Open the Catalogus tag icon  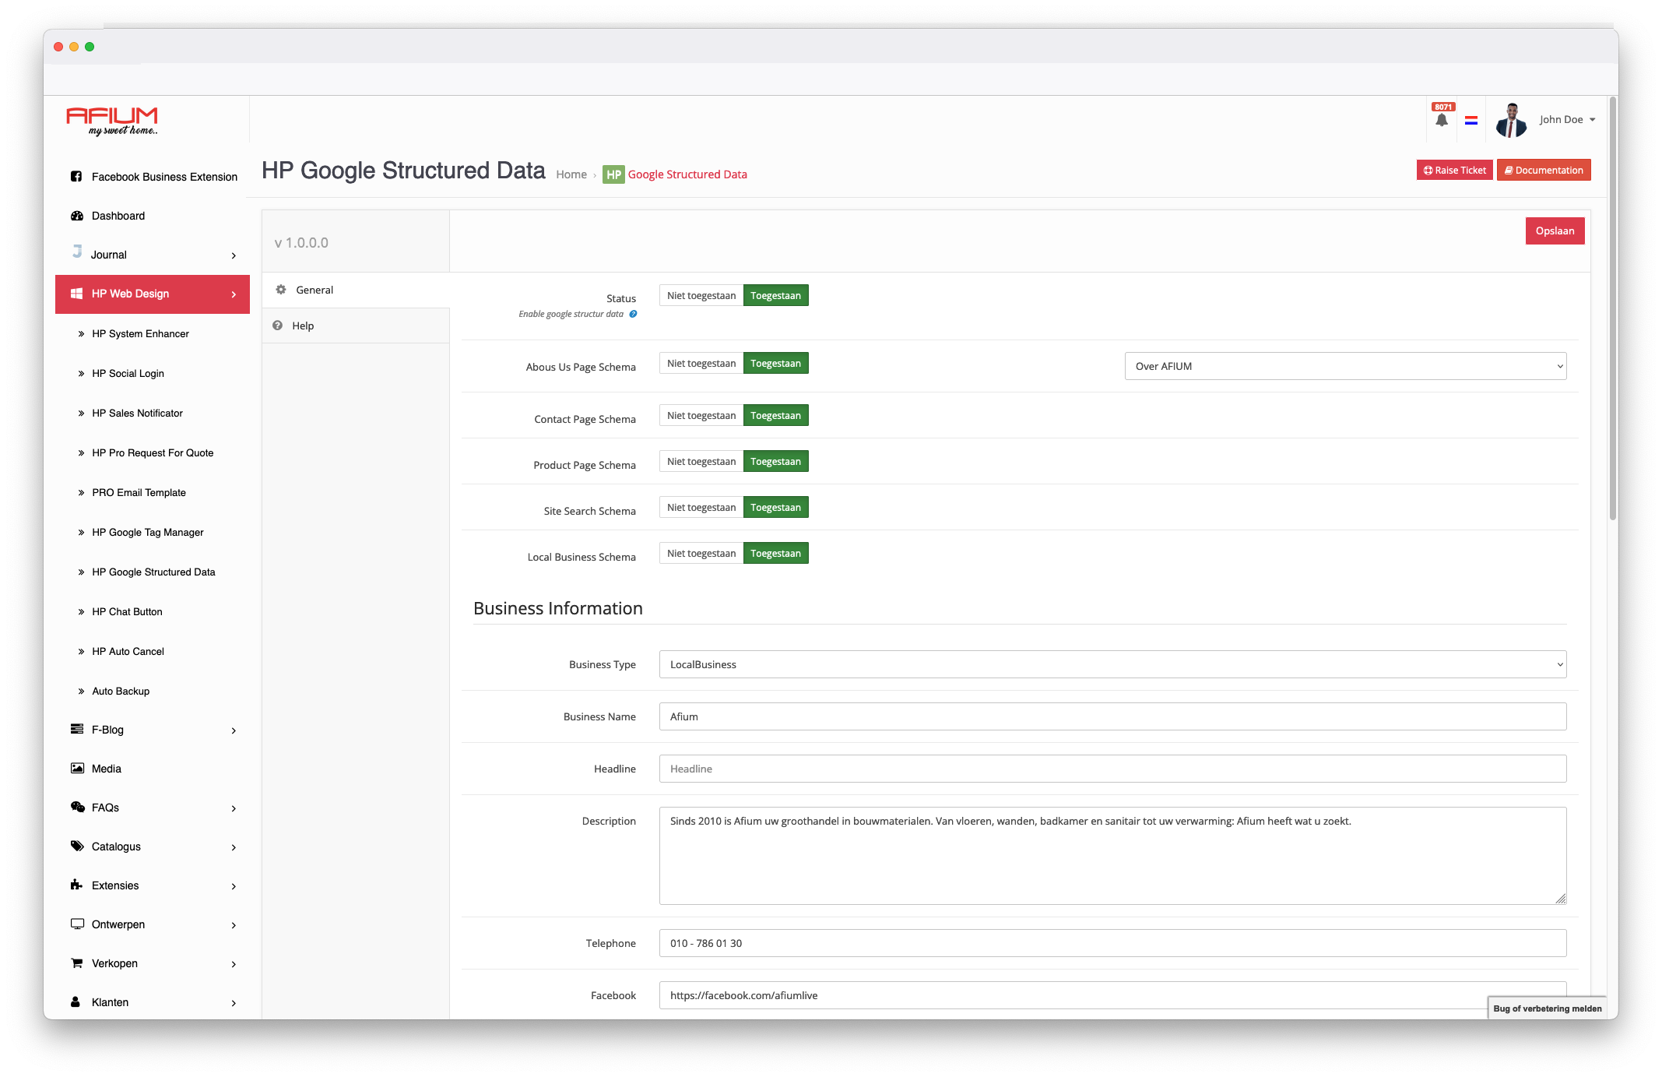[x=76, y=846]
